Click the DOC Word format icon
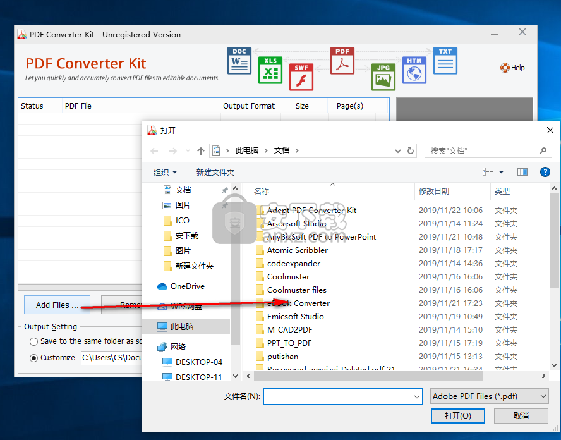The image size is (561, 440). pos(239,61)
